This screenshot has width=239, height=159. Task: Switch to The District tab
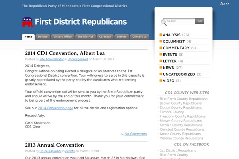(85, 37)
